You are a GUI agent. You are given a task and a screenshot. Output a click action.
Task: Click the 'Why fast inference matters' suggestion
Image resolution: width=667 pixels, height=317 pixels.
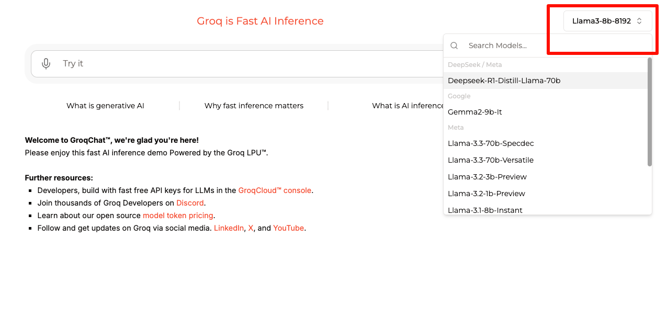(x=254, y=106)
